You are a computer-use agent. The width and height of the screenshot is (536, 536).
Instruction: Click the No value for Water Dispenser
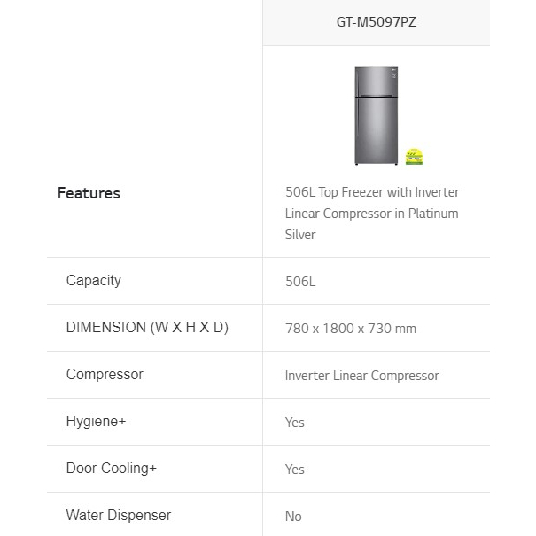[x=293, y=517]
